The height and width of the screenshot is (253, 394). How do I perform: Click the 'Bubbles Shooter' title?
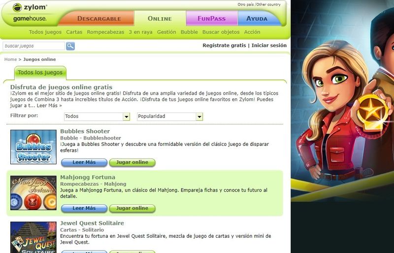(85, 131)
